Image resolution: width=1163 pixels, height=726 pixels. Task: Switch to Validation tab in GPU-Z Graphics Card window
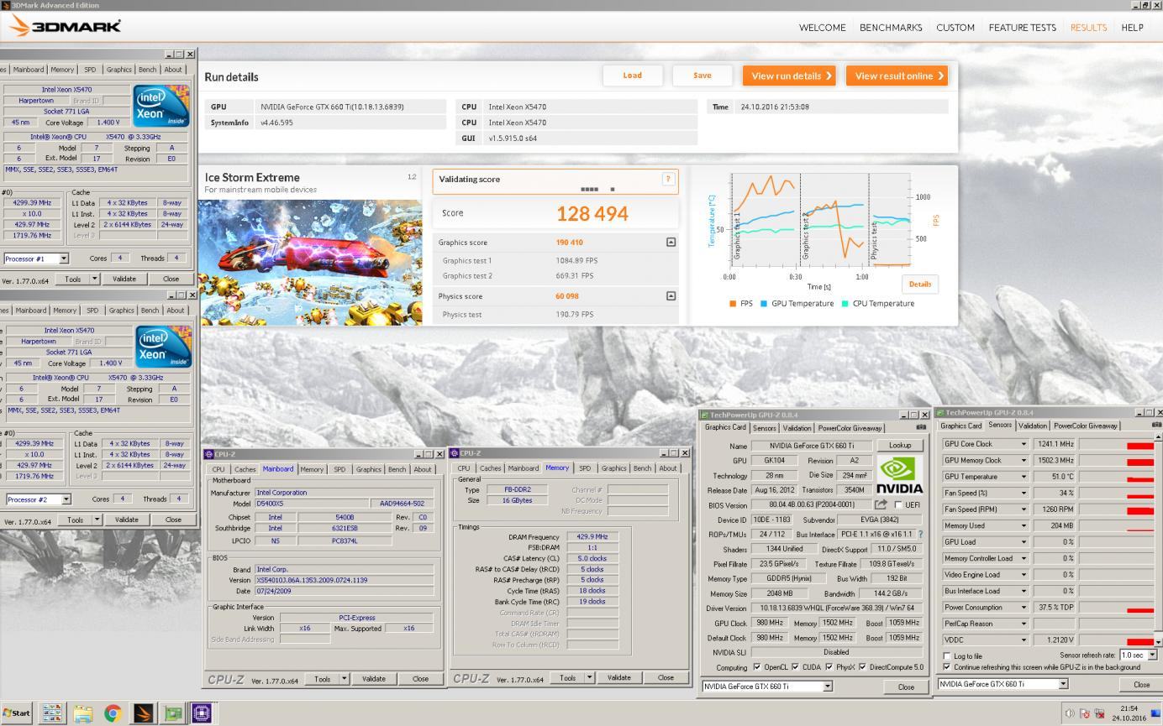(x=797, y=428)
